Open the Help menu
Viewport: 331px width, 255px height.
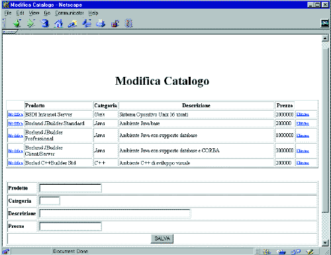click(x=93, y=13)
